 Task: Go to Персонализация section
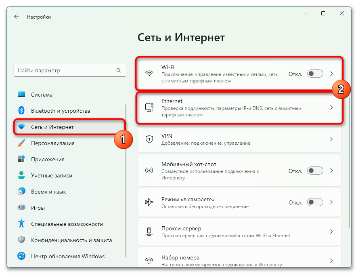(69, 143)
